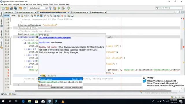The image size is (185, 104).
Task: Open the Services side panel tab
Action: pyautogui.click(x=1, y=23)
